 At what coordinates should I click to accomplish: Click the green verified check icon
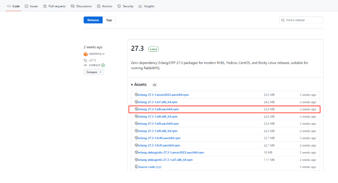pyautogui.click(x=103, y=65)
